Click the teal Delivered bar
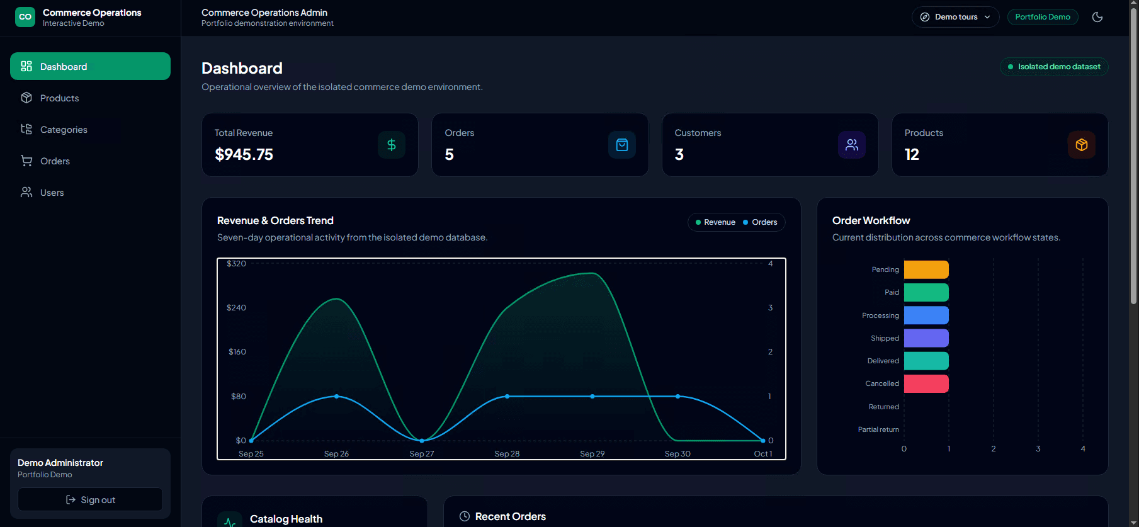 pyautogui.click(x=926, y=361)
